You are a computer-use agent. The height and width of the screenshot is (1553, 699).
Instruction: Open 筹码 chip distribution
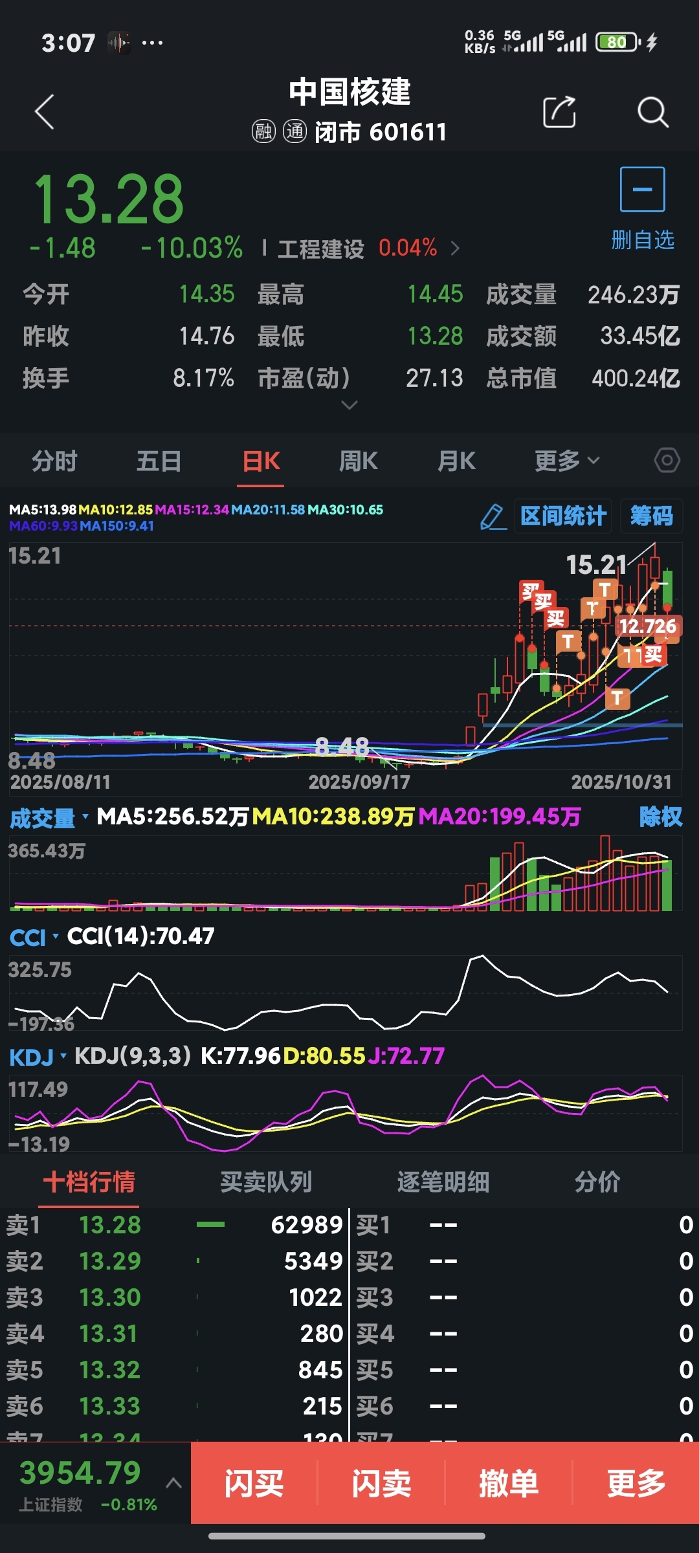pyautogui.click(x=651, y=516)
